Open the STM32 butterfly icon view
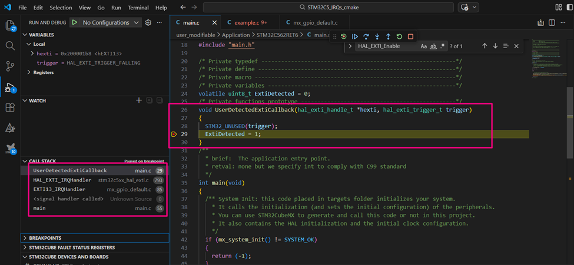The width and height of the screenshot is (574, 265). tap(10, 148)
